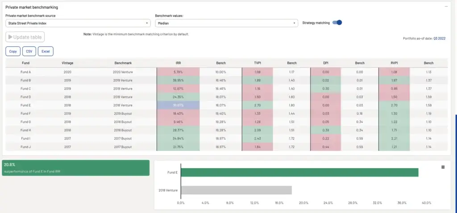
Task: Select the Fund E row name in table
Action: pos(25,105)
